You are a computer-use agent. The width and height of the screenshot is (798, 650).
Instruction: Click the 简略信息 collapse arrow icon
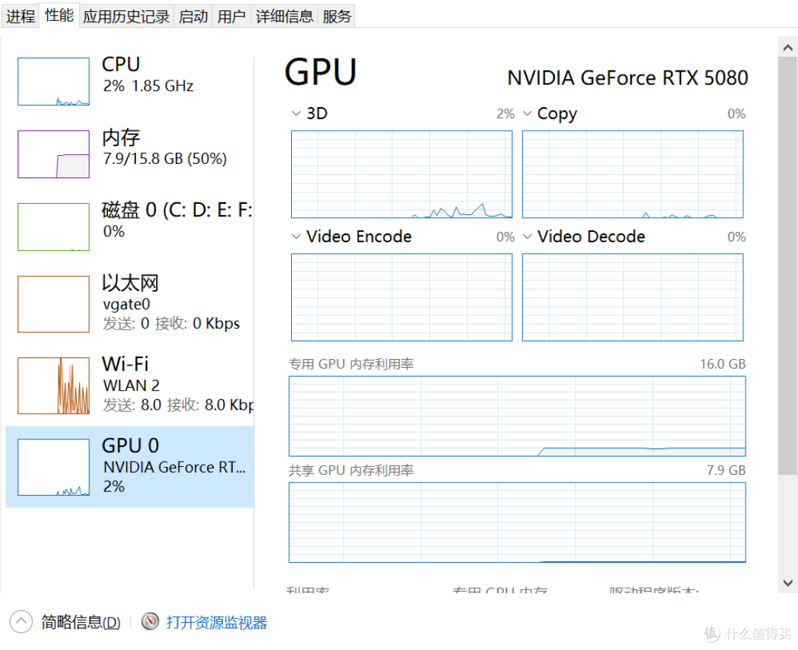(21, 621)
